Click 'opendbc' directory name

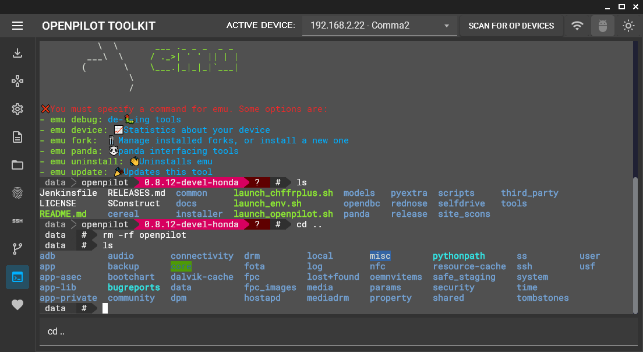pos(362,203)
